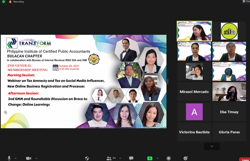Open the Security shield icon
Image resolution: width=250 pixels, height=161 pixels.
coord(87,158)
